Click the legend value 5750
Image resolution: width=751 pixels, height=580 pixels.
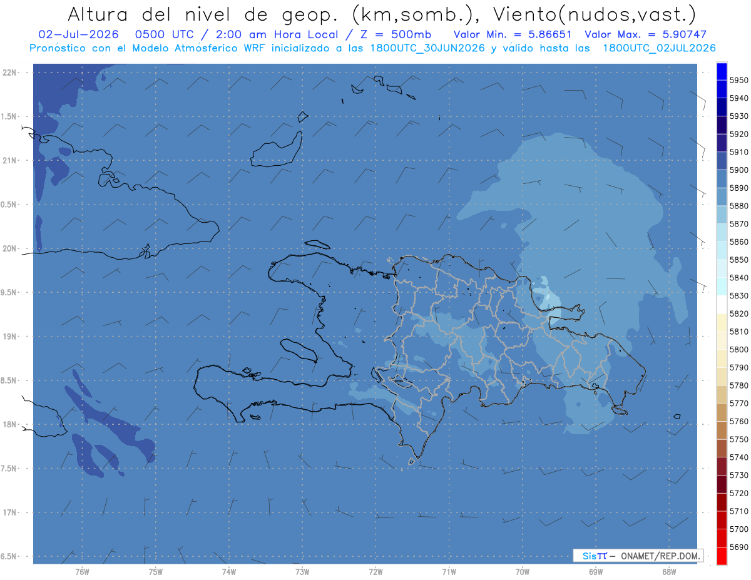point(738,439)
